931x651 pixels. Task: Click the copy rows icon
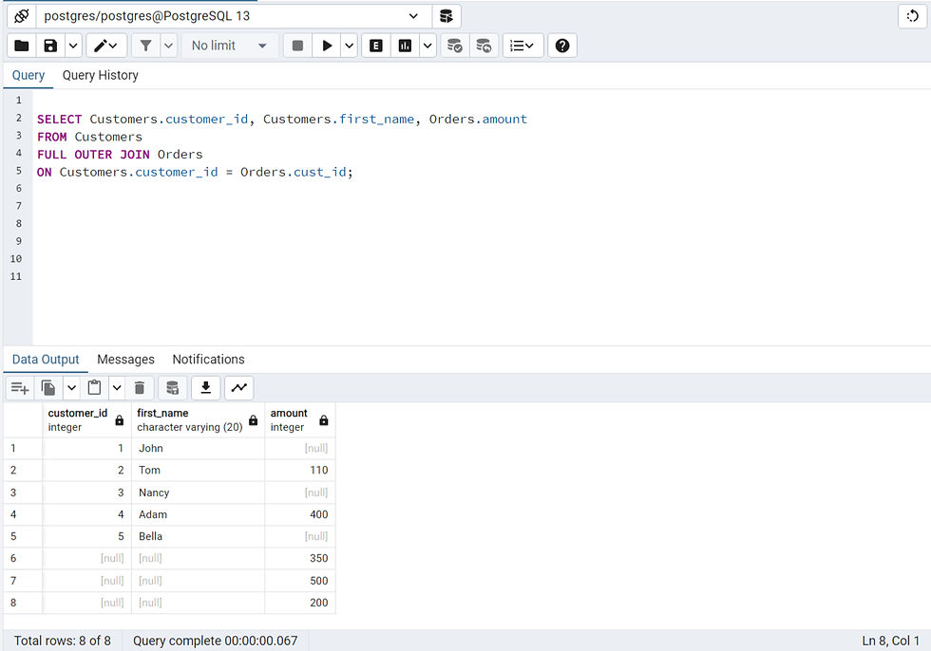click(48, 388)
